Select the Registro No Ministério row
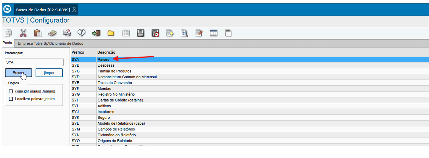The image size is (429, 158). click(x=250, y=94)
